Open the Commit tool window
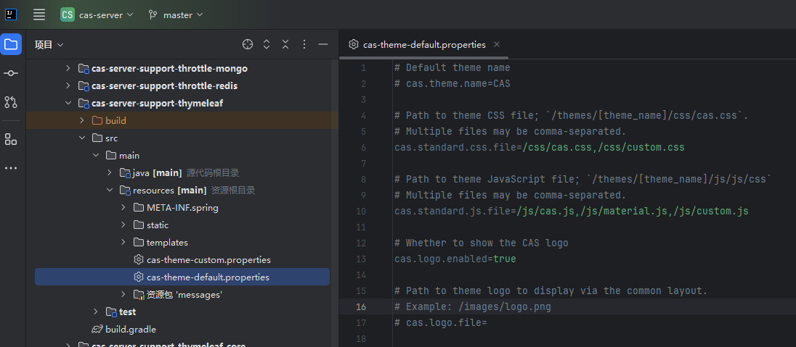This screenshot has height=347, width=796. click(11, 73)
